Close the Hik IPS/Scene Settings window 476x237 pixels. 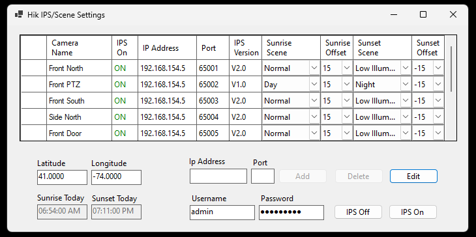(453, 14)
